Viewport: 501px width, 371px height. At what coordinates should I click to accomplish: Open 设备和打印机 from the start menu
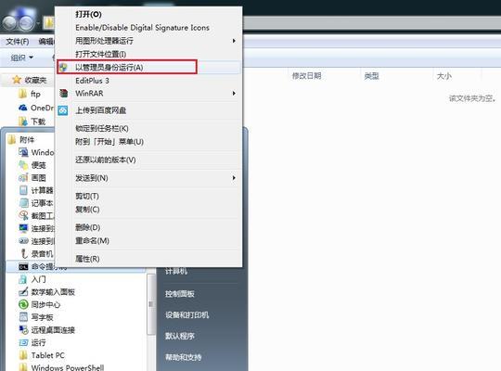186,314
